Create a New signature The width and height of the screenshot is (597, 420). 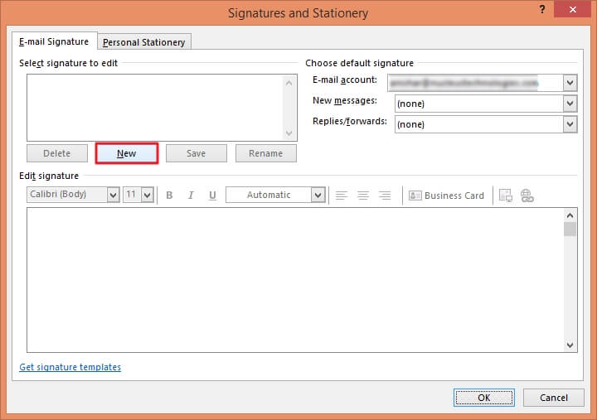[x=126, y=153]
